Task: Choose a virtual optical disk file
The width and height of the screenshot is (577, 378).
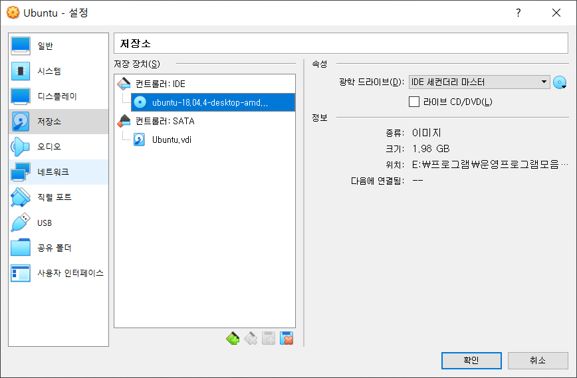Action: 560,82
